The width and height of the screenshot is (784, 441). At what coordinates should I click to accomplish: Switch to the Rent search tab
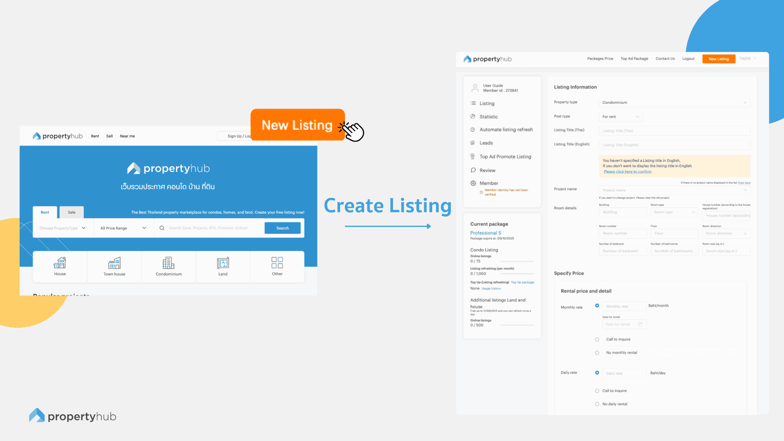coord(45,212)
